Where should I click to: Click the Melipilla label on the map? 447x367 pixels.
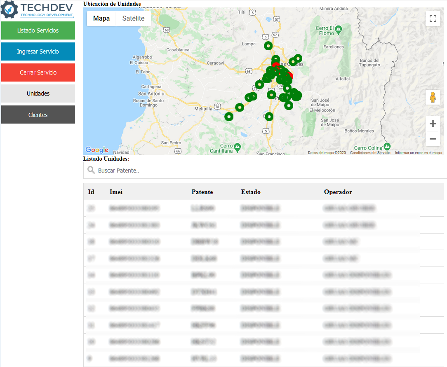pyautogui.click(x=203, y=109)
